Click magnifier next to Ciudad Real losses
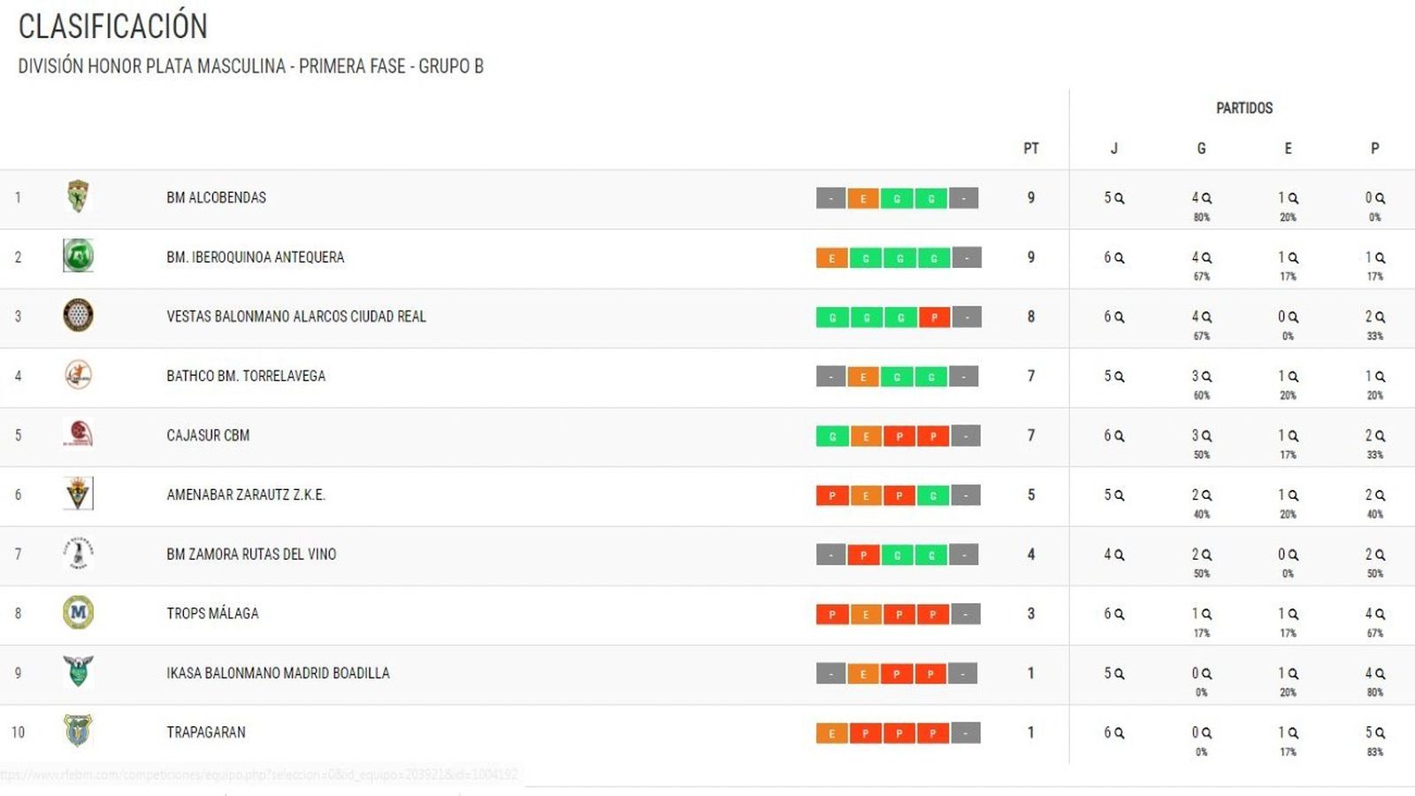1415x796 pixels. click(x=1380, y=317)
